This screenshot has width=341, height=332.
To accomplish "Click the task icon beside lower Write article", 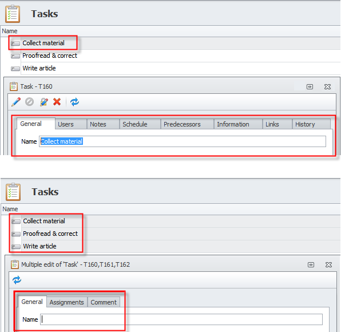I will click(16, 247).
